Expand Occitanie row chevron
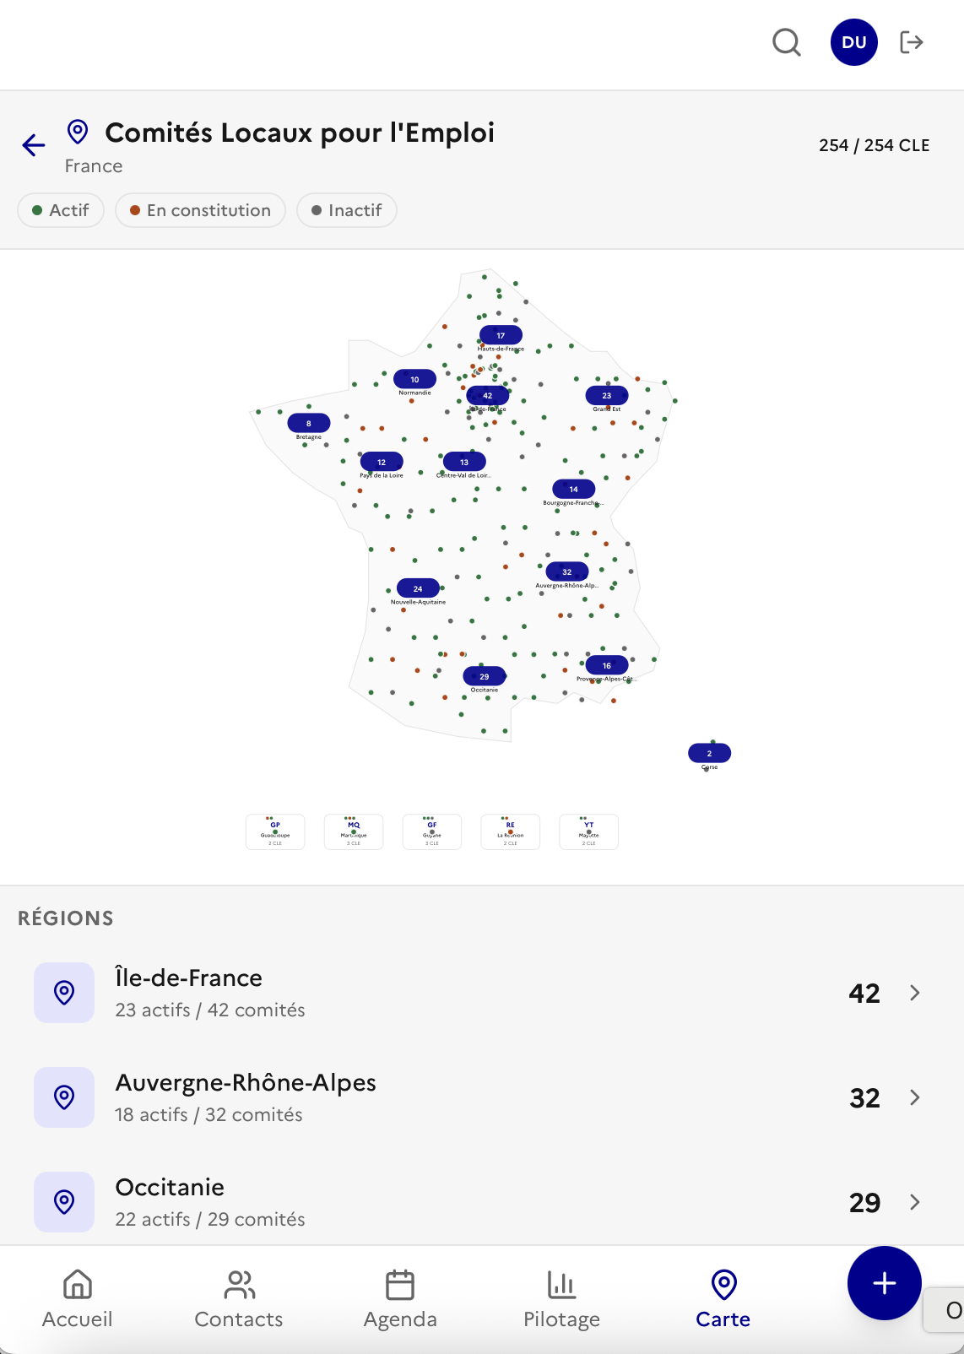This screenshot has height=1354, width=964. (915, 1202)
